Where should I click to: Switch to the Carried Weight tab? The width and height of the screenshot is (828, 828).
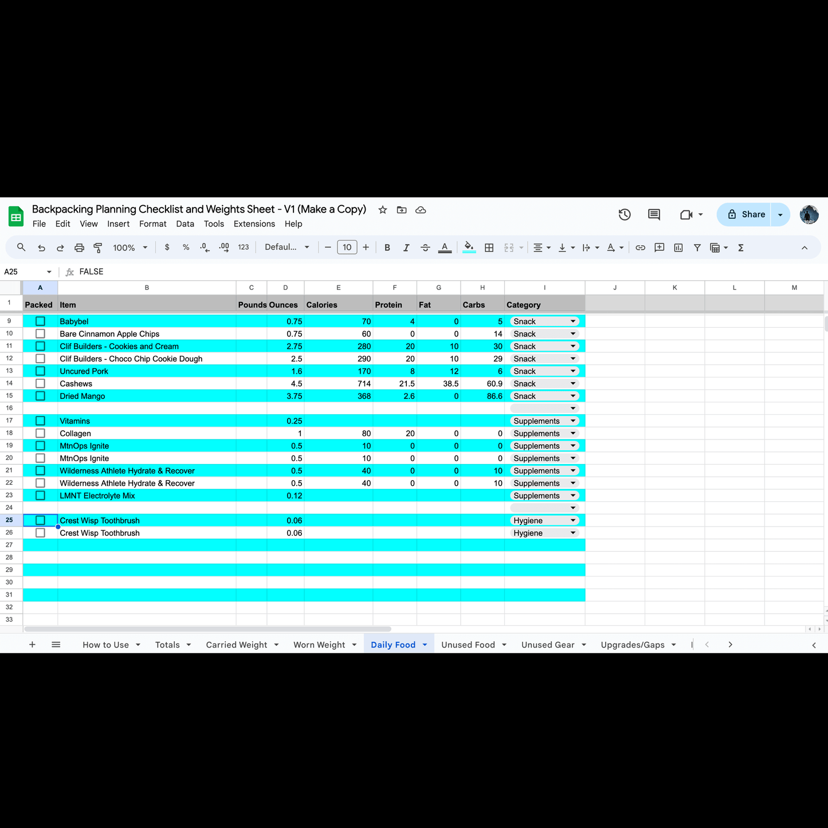(237, 645)
